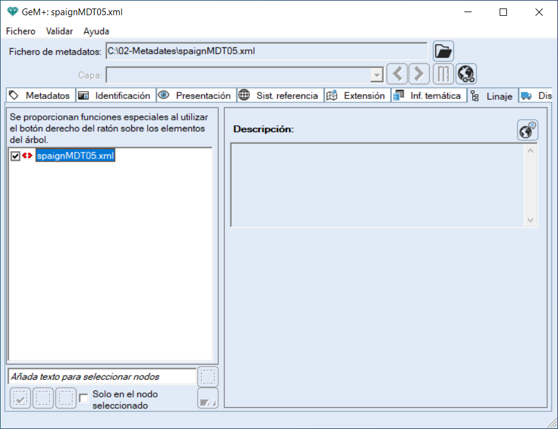The height and width of the screenshot is (429, 558).
Task: Open the Validar menu
Action: pos(60,31)
